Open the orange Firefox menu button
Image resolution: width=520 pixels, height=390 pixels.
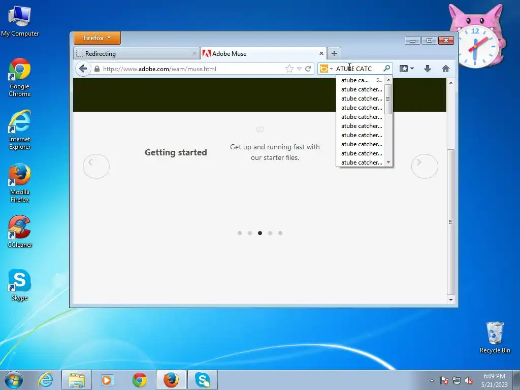click(97, 38)
